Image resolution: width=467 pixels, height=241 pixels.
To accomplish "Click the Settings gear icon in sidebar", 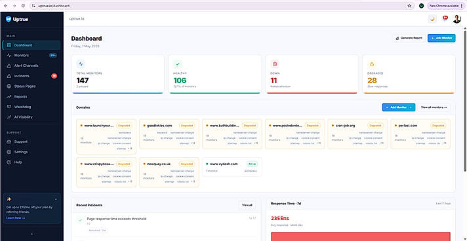I will point(9,152).
